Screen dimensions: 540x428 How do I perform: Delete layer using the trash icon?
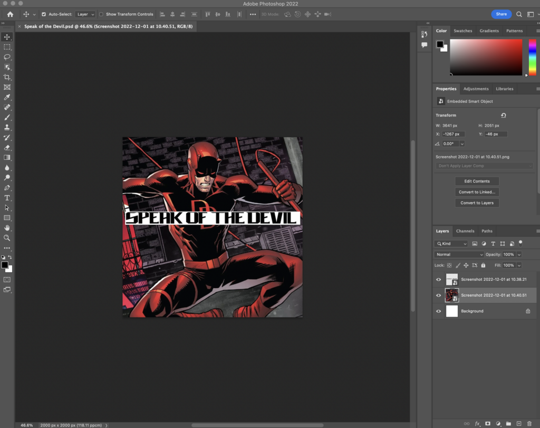529,423
